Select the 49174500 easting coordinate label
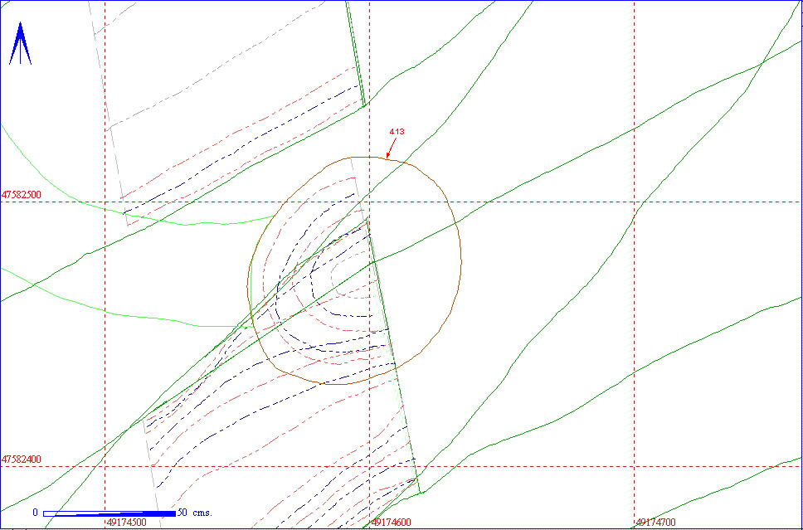803x530 pixels. tap(126, 523)
